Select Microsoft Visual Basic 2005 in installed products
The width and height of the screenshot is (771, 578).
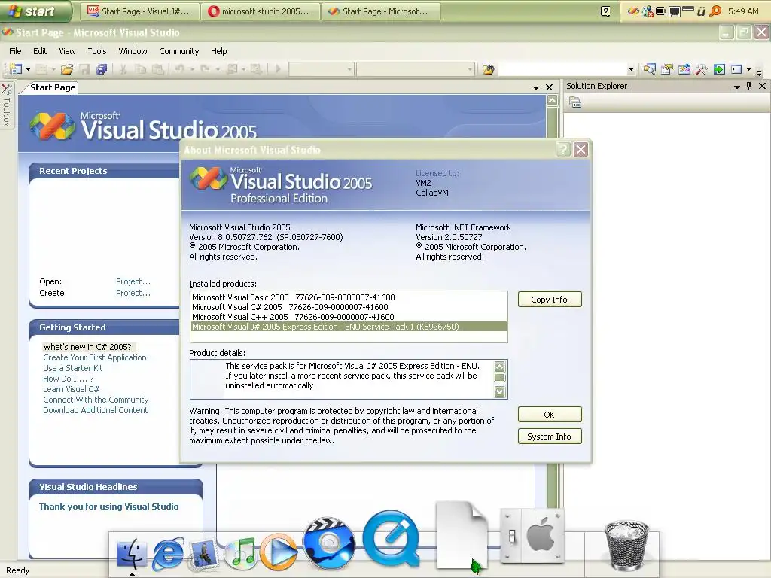click(x=348, y=297)
